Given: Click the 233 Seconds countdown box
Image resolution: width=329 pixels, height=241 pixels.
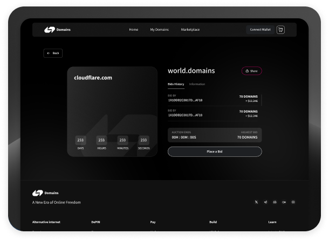Looking at the screenshot, I should (143, 140).
